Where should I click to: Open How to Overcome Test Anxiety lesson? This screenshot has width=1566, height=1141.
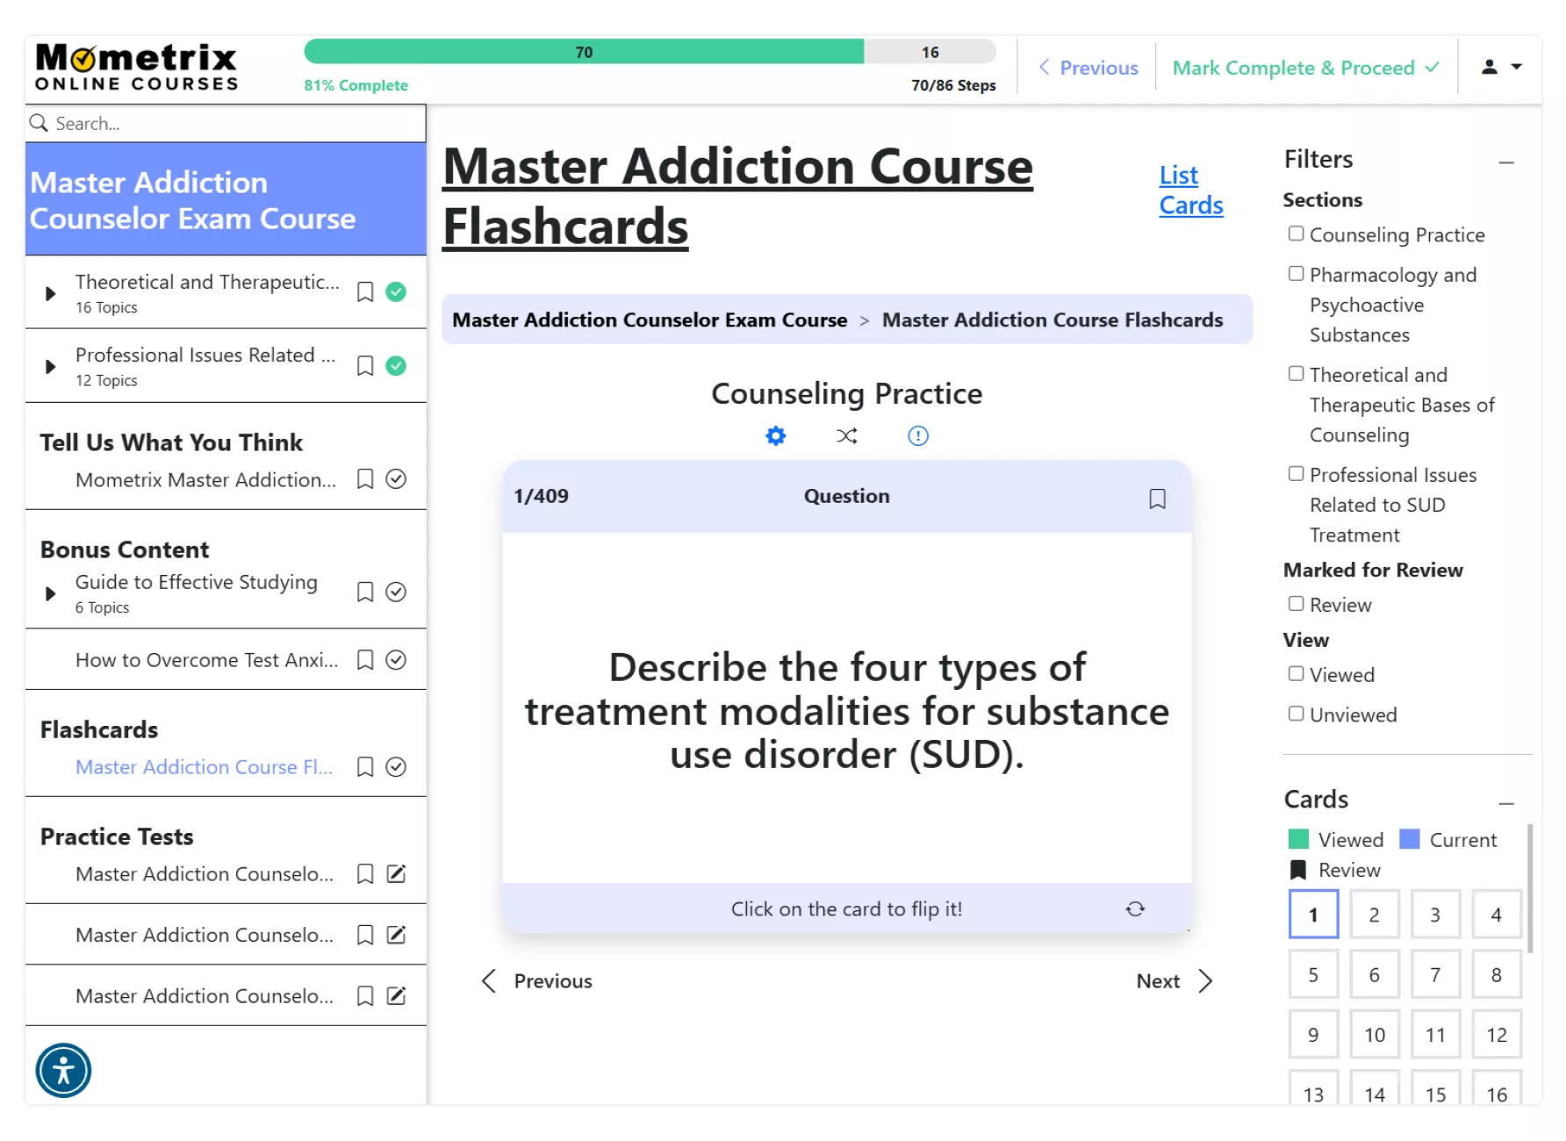pos(206,660)
